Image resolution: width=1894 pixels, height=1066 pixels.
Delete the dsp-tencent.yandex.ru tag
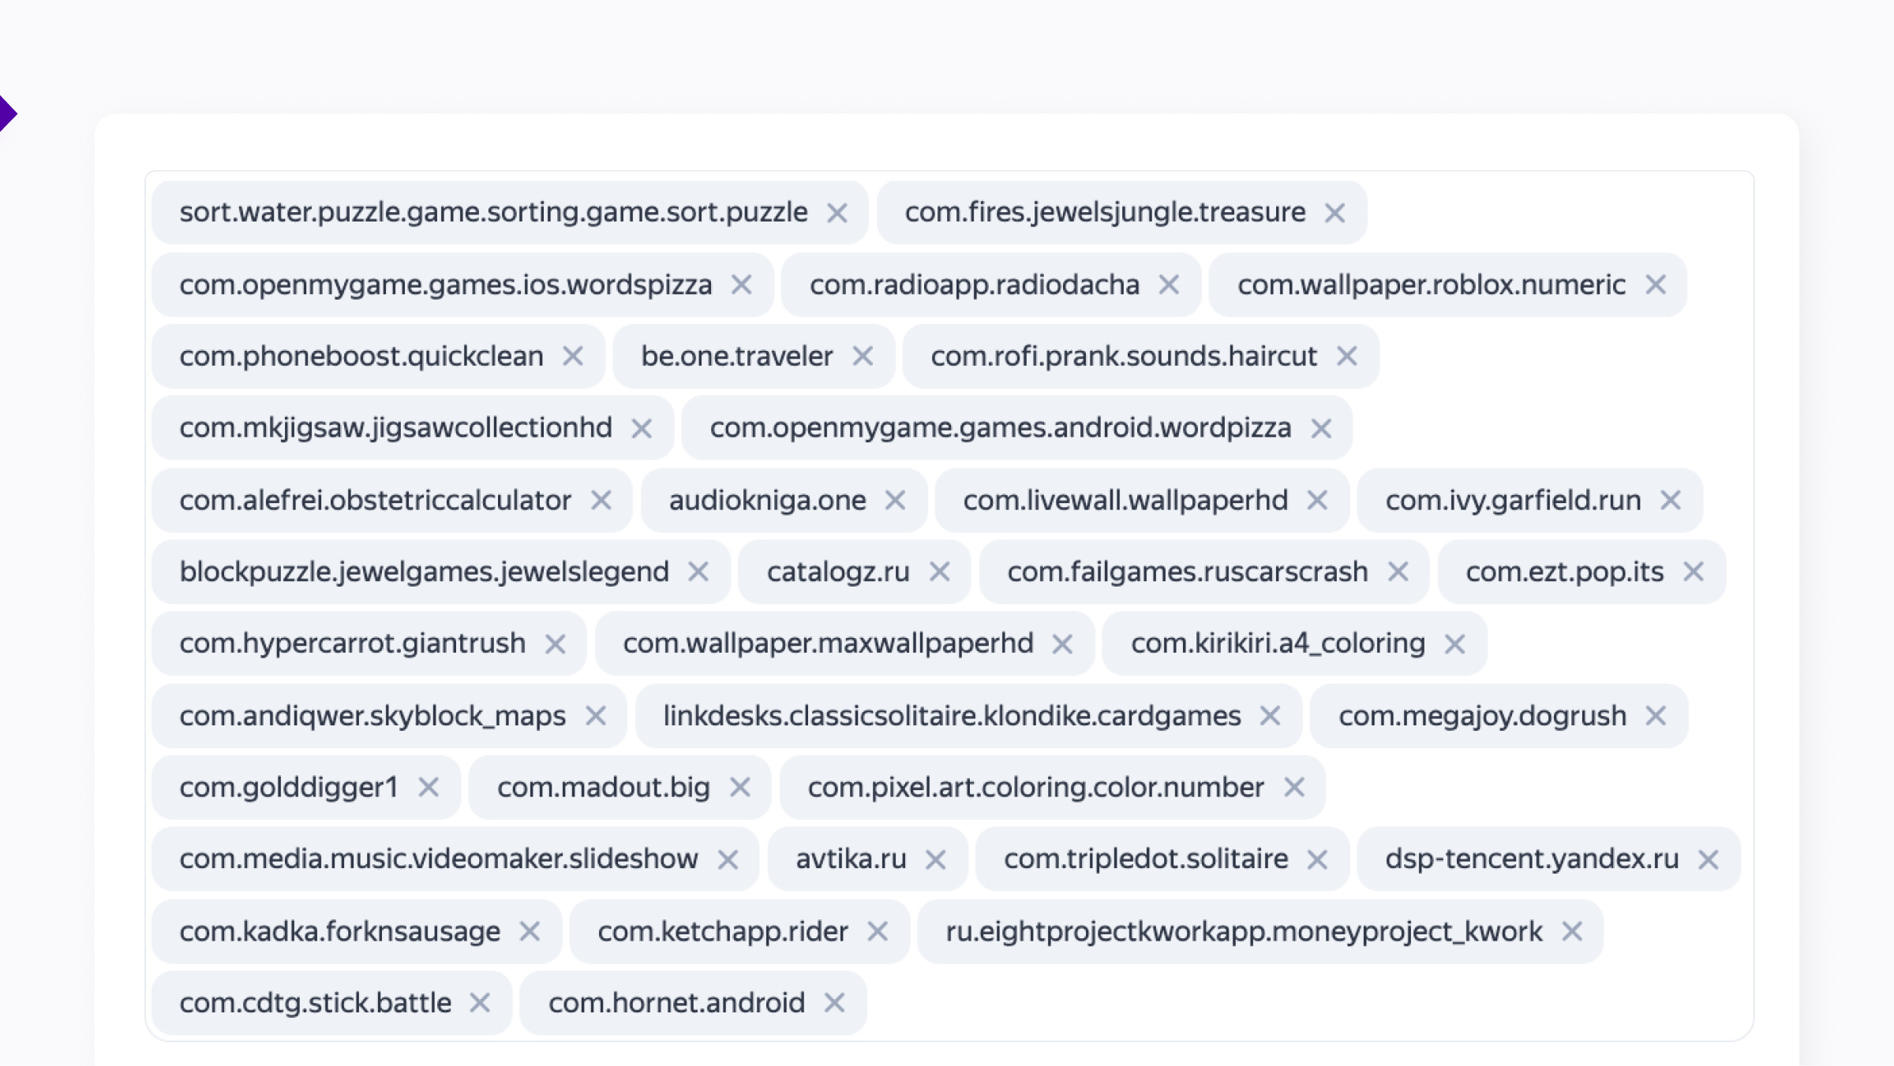pyautogui.click(x=1708, y=859)
